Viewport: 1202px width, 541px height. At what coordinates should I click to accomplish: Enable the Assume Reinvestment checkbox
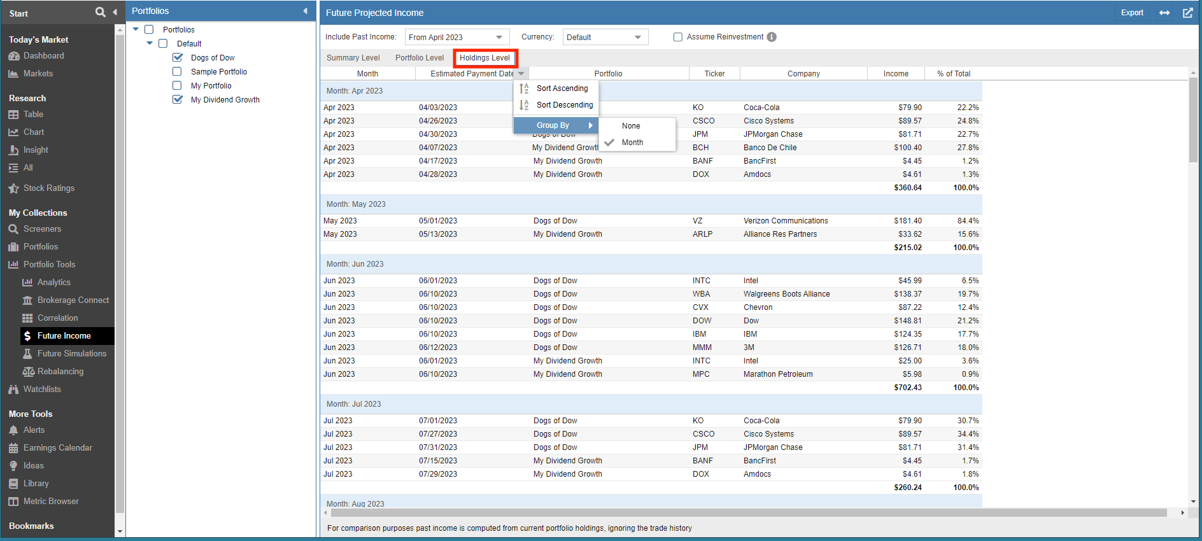click(678, 37)
